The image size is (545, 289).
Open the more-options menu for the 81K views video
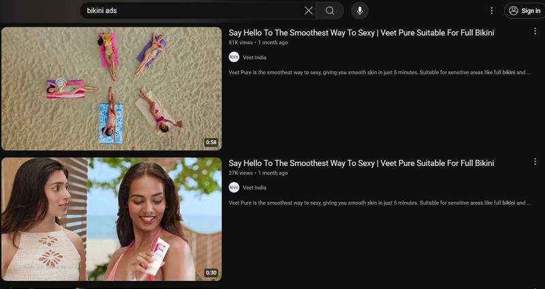[x=535, y=31]
